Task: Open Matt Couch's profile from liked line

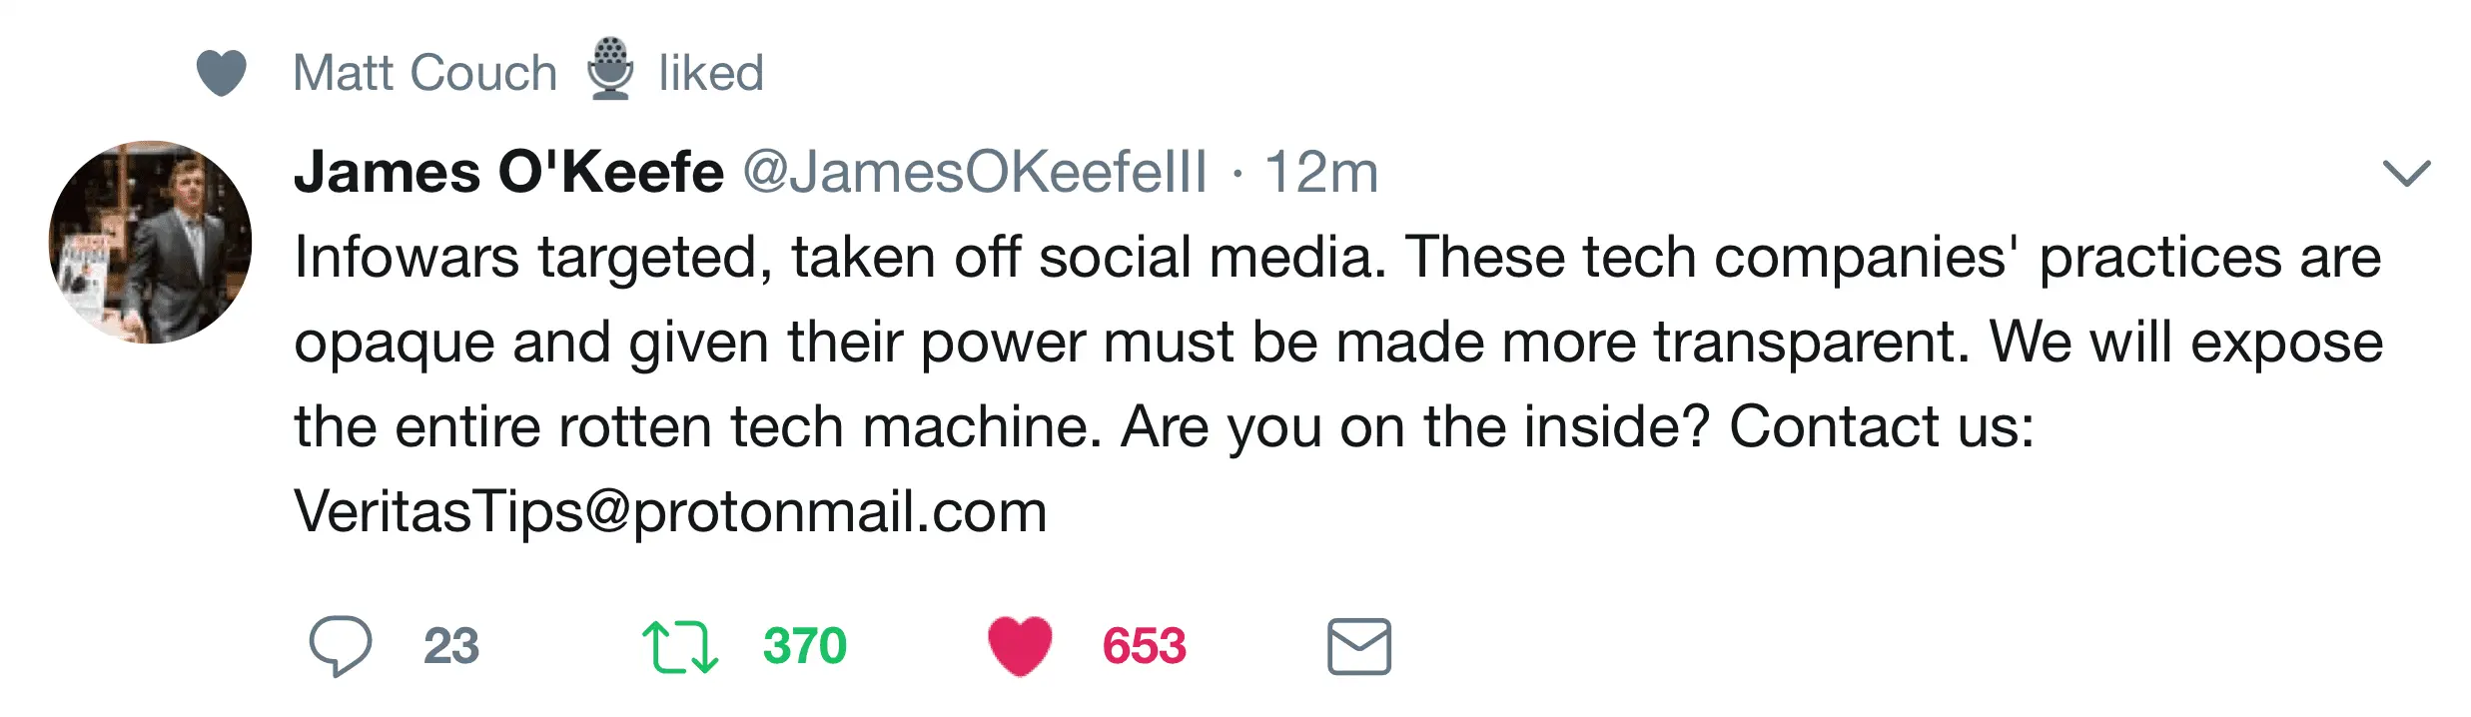Action: pyautogui.click(x=424, y=73)
